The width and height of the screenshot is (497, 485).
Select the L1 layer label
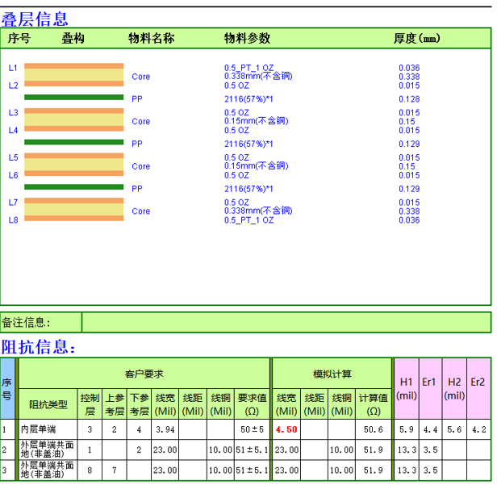pyautogui.click(x=13, y=68)
